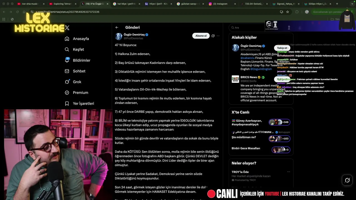Open Keşfet in the X sidebar

pyautogui.click(x=74, y=49)
